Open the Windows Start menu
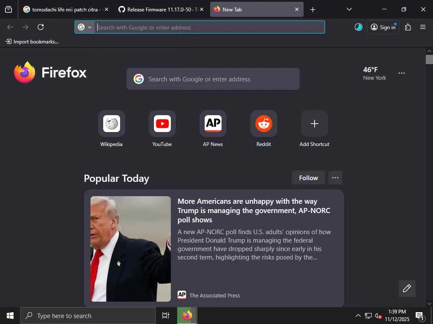This screenshot has height=324, width=433. click(x=10, y=316)
